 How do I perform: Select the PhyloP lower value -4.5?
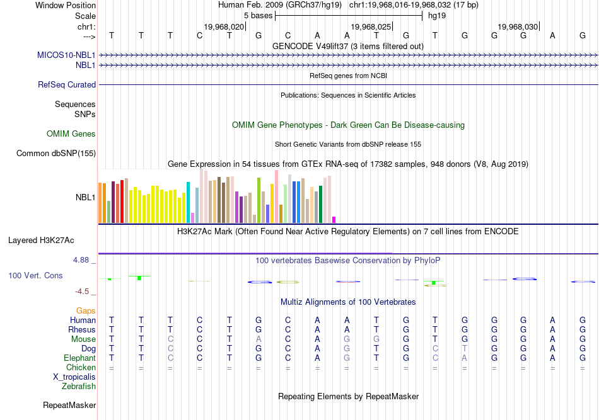pos(82,292)
